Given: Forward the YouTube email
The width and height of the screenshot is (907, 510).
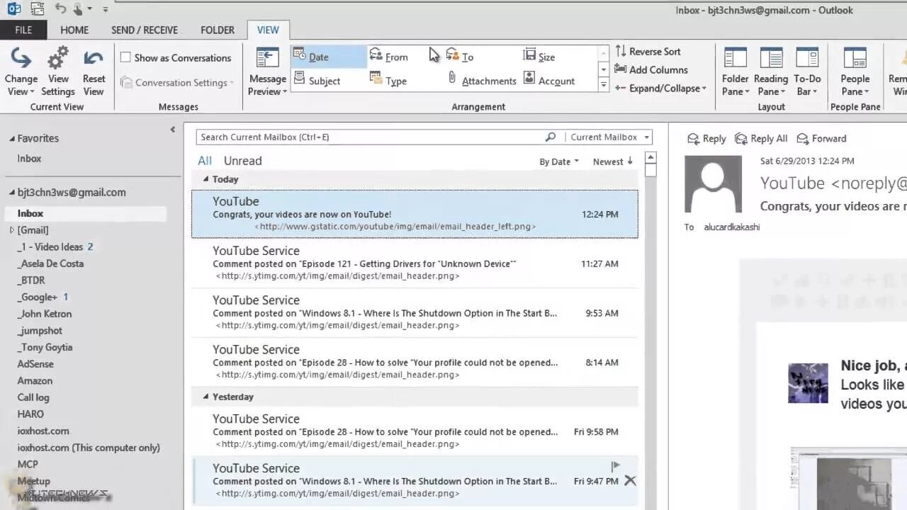Looking at the screenshot, I should click(x=821, y=138).
